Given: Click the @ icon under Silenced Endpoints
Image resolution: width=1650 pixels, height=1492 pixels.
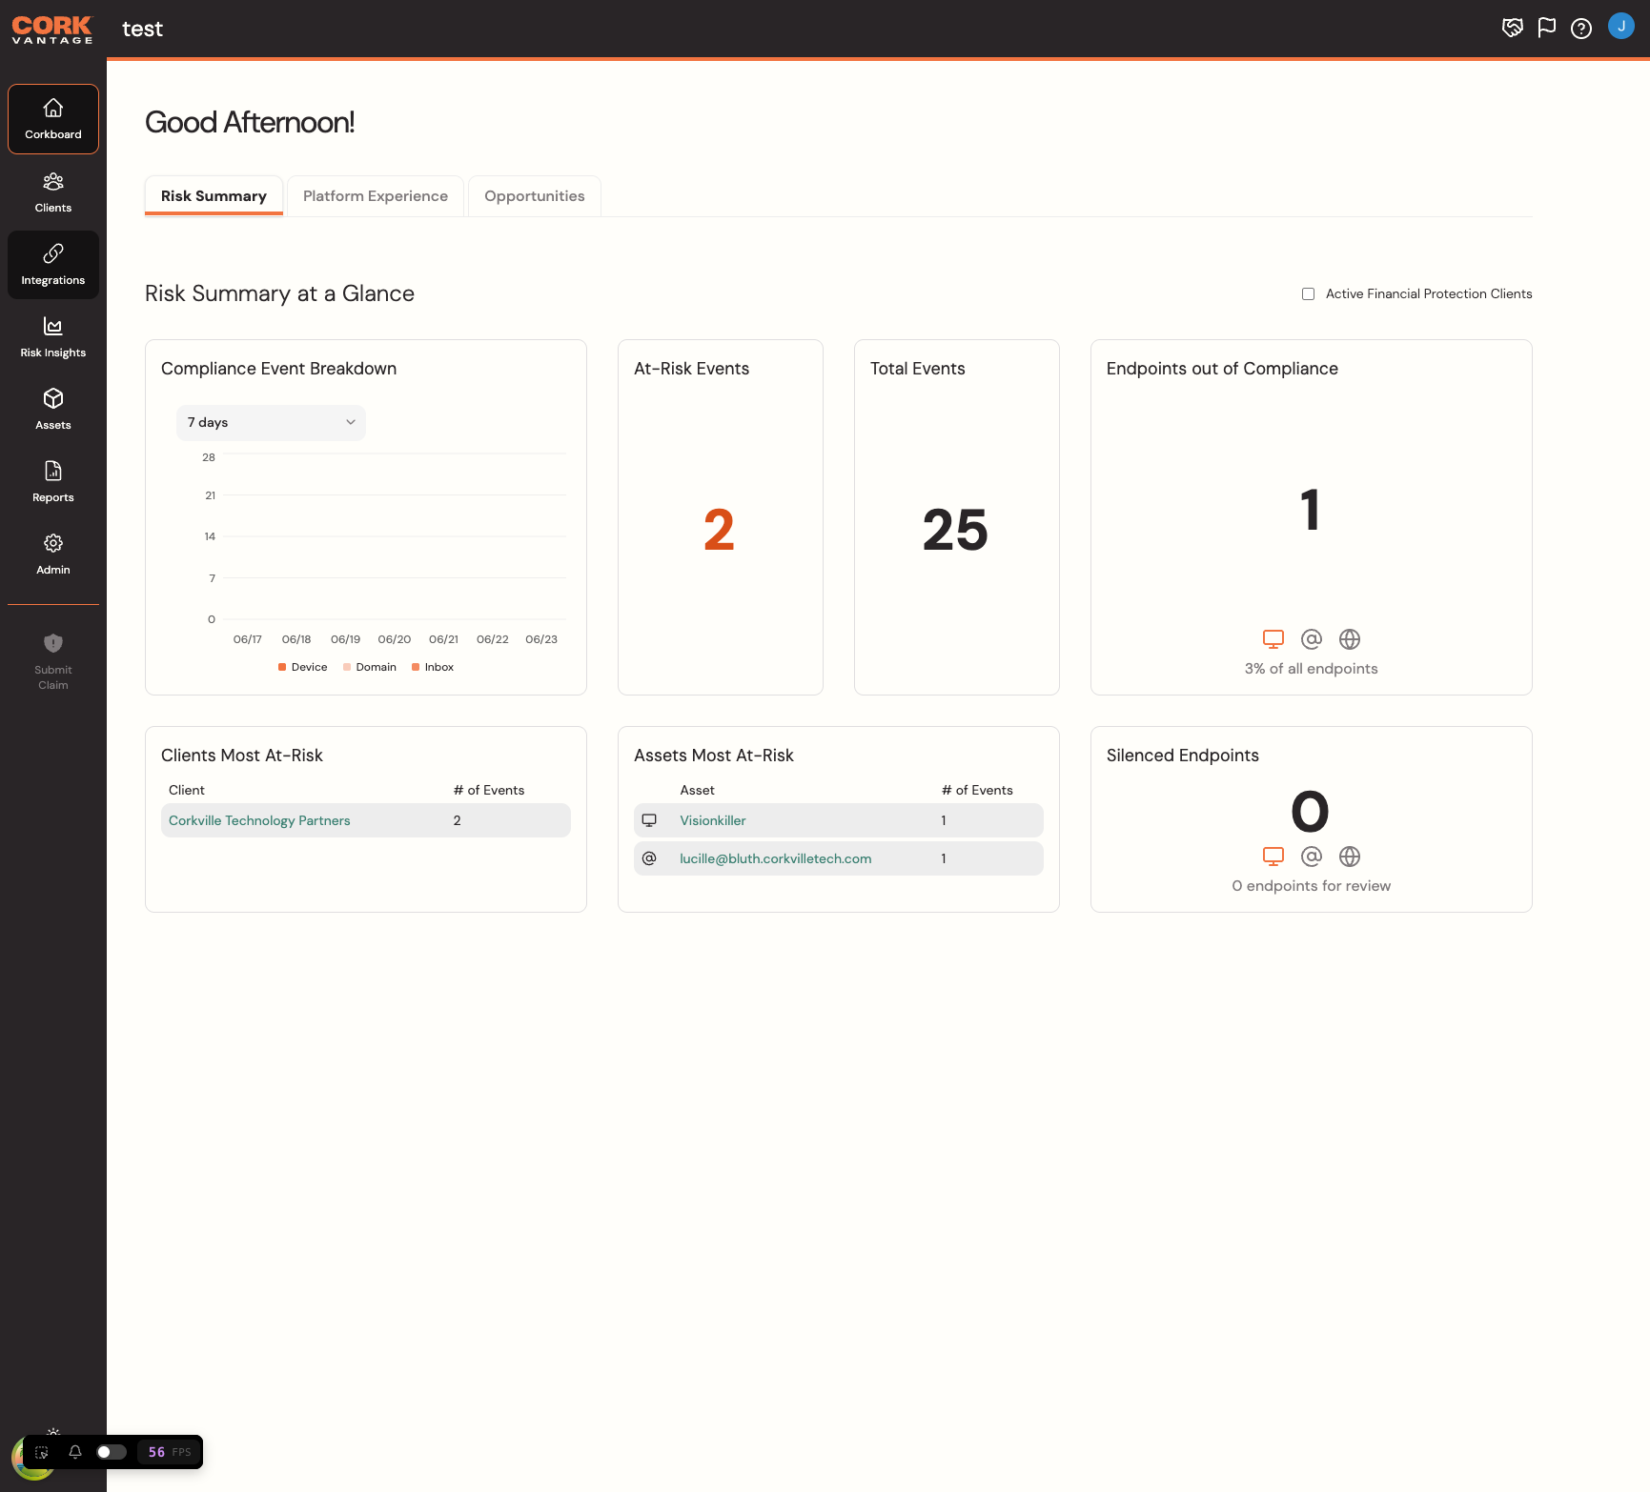Looking at the screenshot, I should pos(1312,857).
